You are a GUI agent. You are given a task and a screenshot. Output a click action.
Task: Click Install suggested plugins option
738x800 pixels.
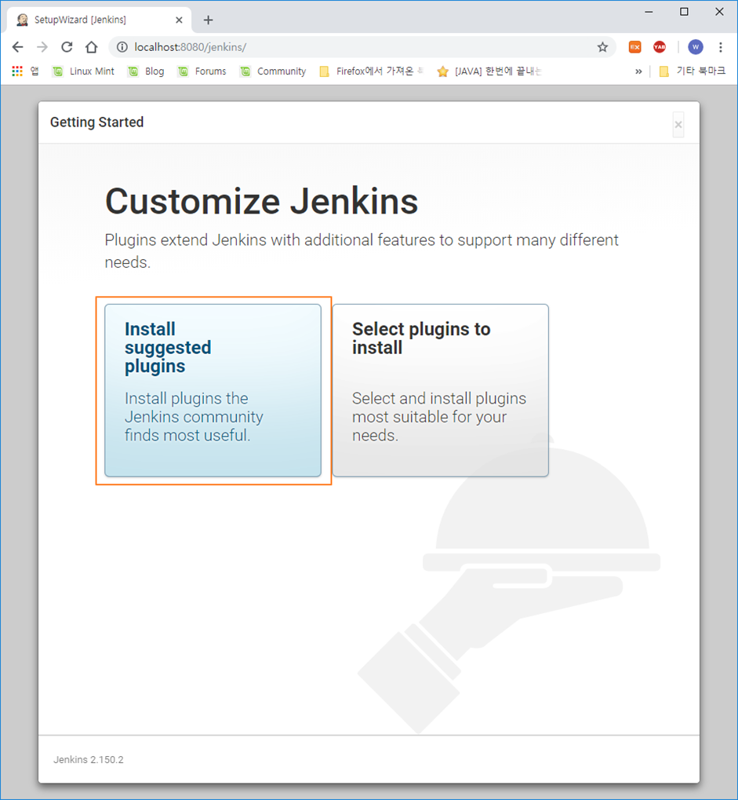(x=213, y=390)
